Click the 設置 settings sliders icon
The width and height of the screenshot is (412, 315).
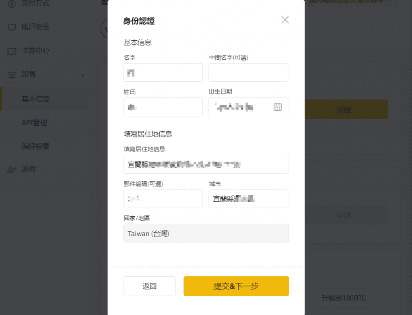(x=12, y=75)
